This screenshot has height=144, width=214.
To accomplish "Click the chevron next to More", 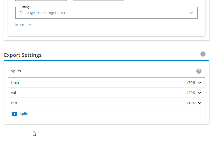I will pos(30,25).
